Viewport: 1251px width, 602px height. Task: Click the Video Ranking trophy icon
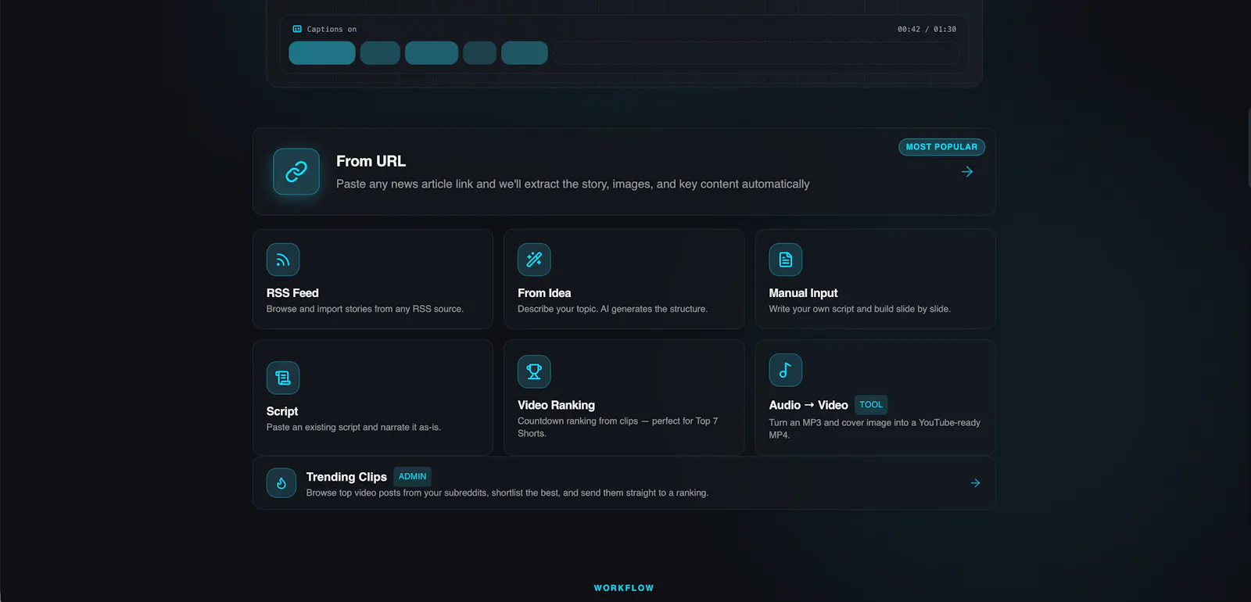534,371
